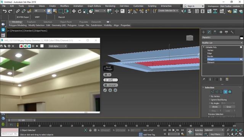Click the Auto Key button
244x137 pixels.
199,130
